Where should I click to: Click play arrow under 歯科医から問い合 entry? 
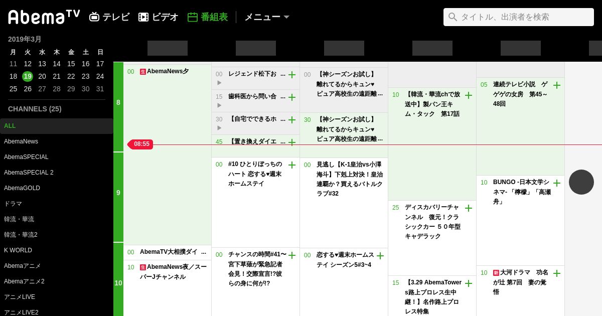219,105
